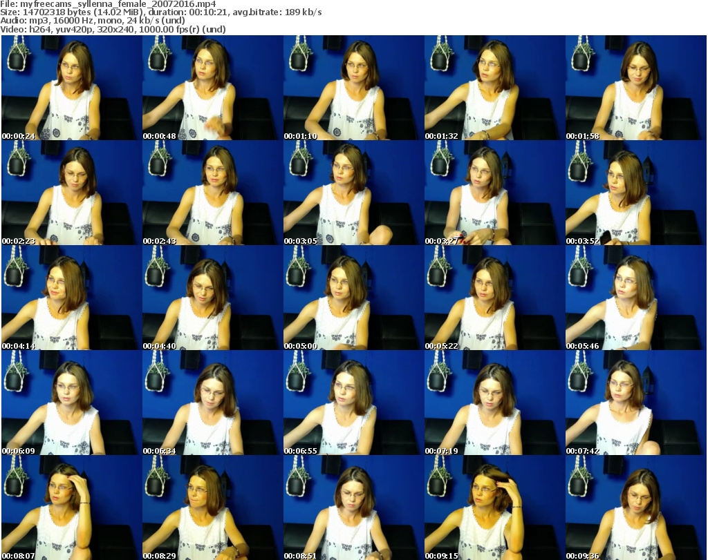
Task: Click the 00:08:51 thumbnail
Action: (x=353, y=508)
